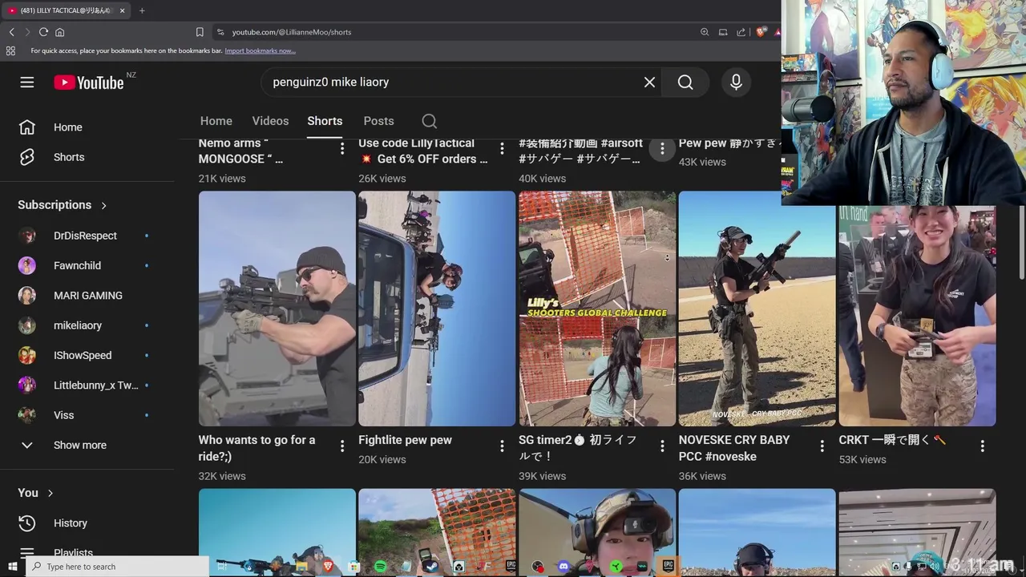
Task: Click the browser home icon
Action: click(59, 32)
